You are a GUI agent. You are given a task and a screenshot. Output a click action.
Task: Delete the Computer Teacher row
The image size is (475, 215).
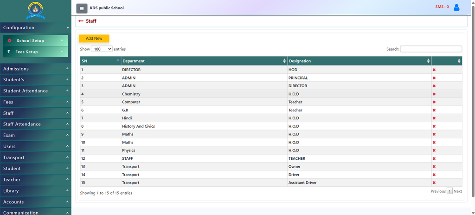click(x=434, y=102)
